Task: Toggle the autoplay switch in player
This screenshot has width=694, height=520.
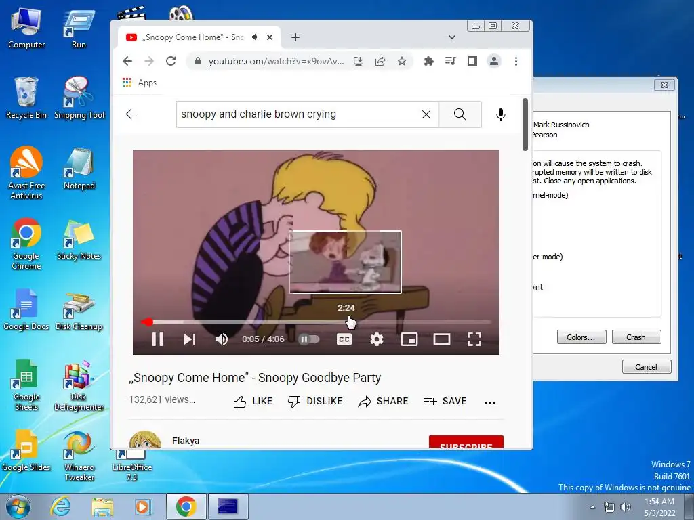Action: point(309,339)
